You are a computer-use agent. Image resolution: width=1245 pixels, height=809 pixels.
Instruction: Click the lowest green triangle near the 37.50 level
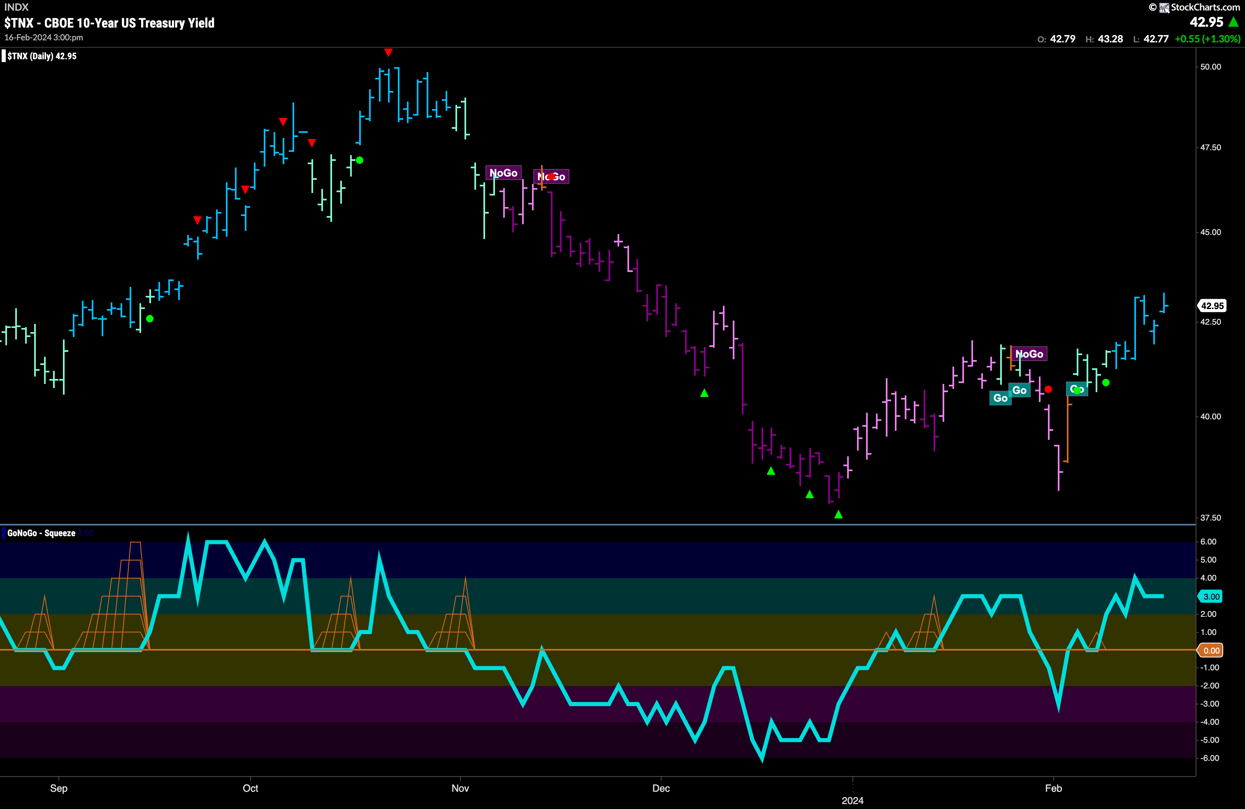tap(839, 514)
